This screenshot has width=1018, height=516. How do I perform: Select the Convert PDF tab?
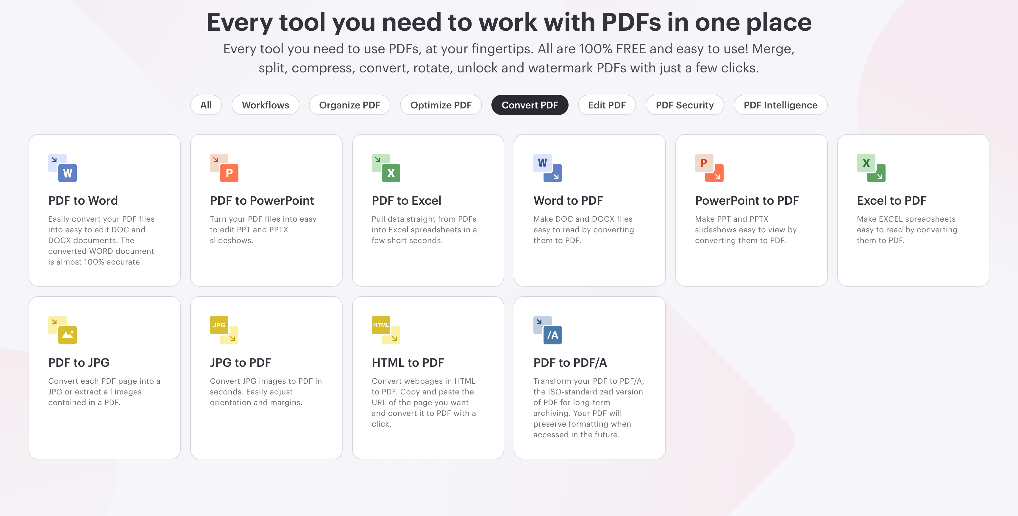click(x=530, y=105)
